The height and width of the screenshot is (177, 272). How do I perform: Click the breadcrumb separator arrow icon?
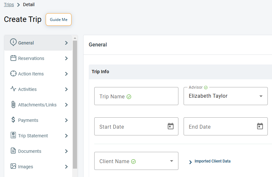point(18,5)
